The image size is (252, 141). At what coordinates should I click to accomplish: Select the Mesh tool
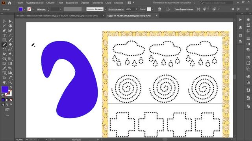pos(4,63)
